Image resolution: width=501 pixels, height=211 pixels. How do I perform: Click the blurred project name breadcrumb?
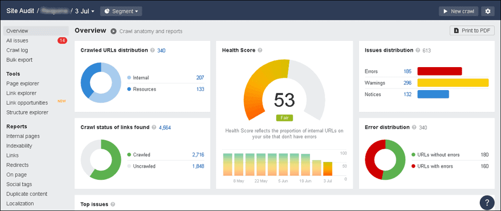[55, 11]
